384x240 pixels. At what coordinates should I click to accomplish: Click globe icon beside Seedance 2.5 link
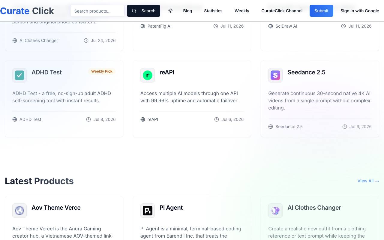[271, 127]
